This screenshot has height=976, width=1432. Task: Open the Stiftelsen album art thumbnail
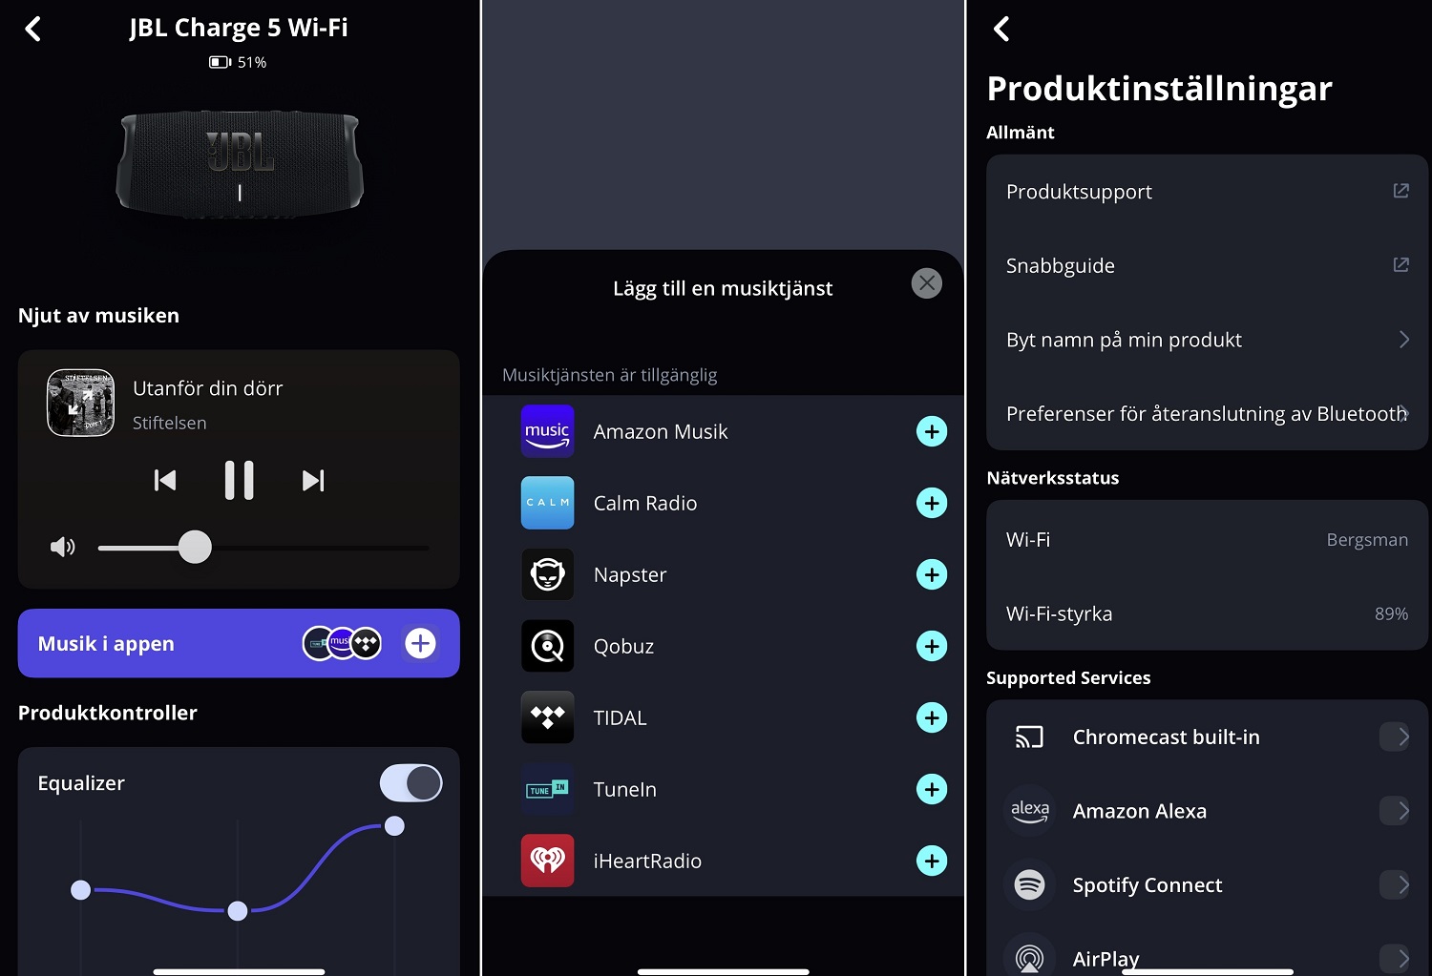click(x=81, y=403)
